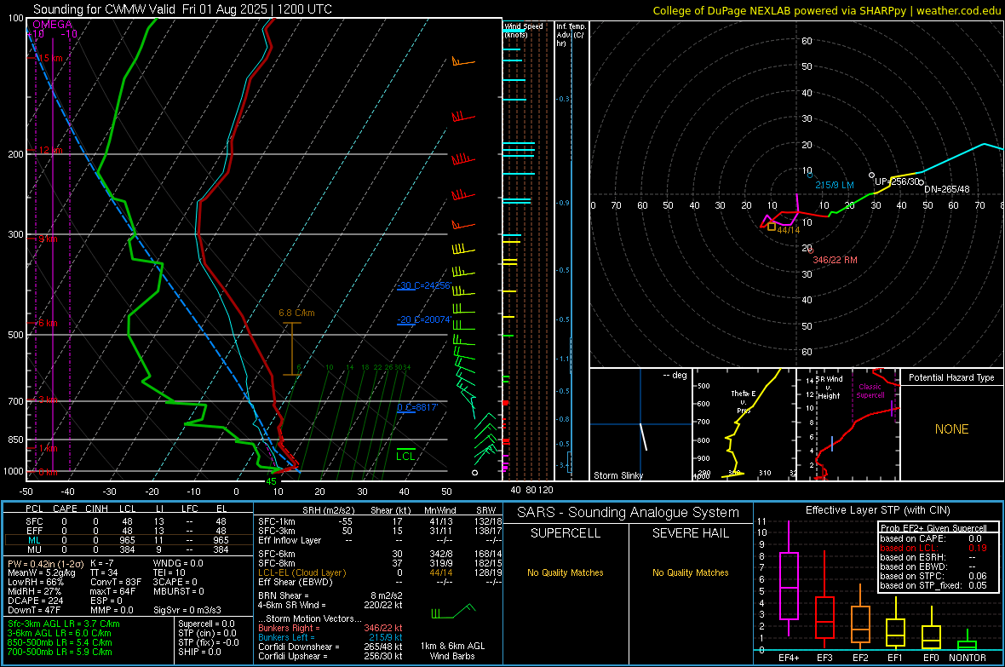Screen dimensions: 1005x667
Task: Select the MU parcel row
Action: [x=127, y=549]
